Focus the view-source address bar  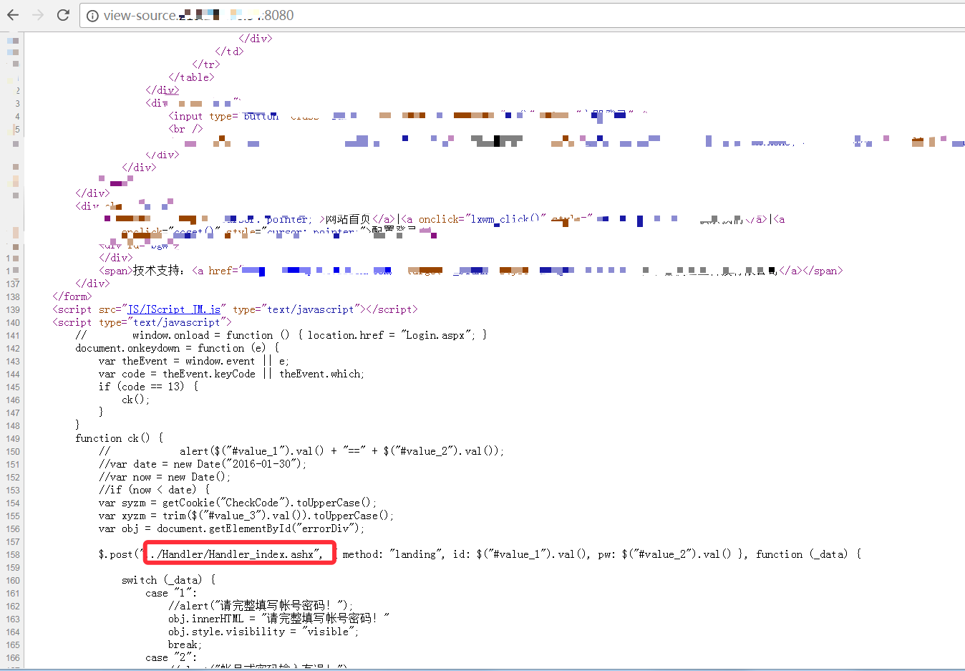coord(523,15)
